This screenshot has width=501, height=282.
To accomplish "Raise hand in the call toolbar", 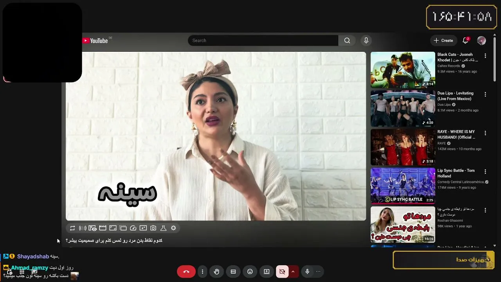I will 216,271.
